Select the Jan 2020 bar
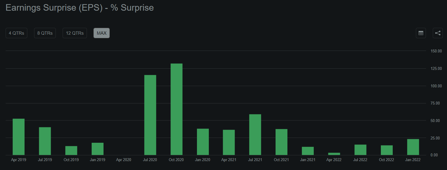 203,142
